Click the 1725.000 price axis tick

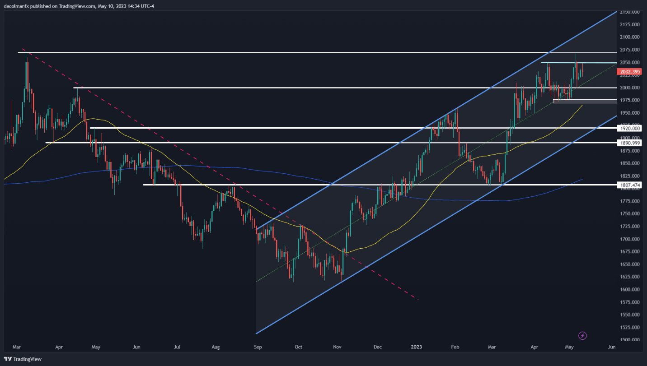631,227
